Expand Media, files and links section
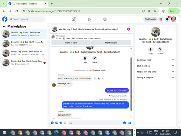The image size is (181, 136). (155, 72)
